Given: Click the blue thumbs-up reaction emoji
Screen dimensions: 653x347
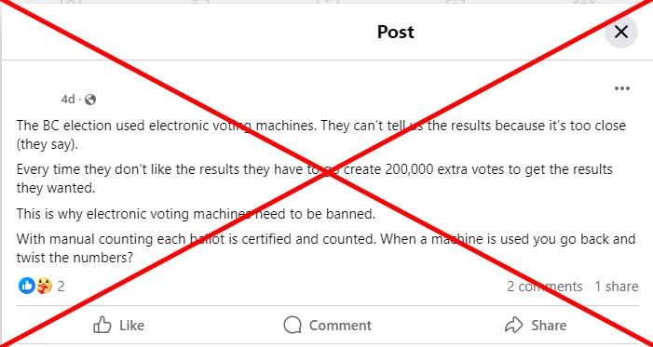Looking at the screenshot, I should click(27, 286).
